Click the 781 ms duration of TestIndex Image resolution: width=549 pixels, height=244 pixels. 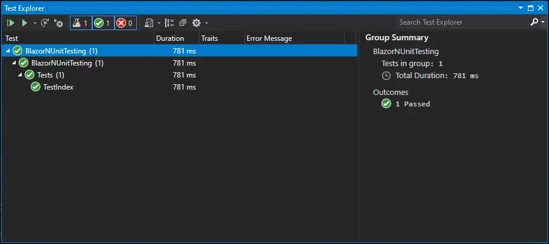[184, 87]
